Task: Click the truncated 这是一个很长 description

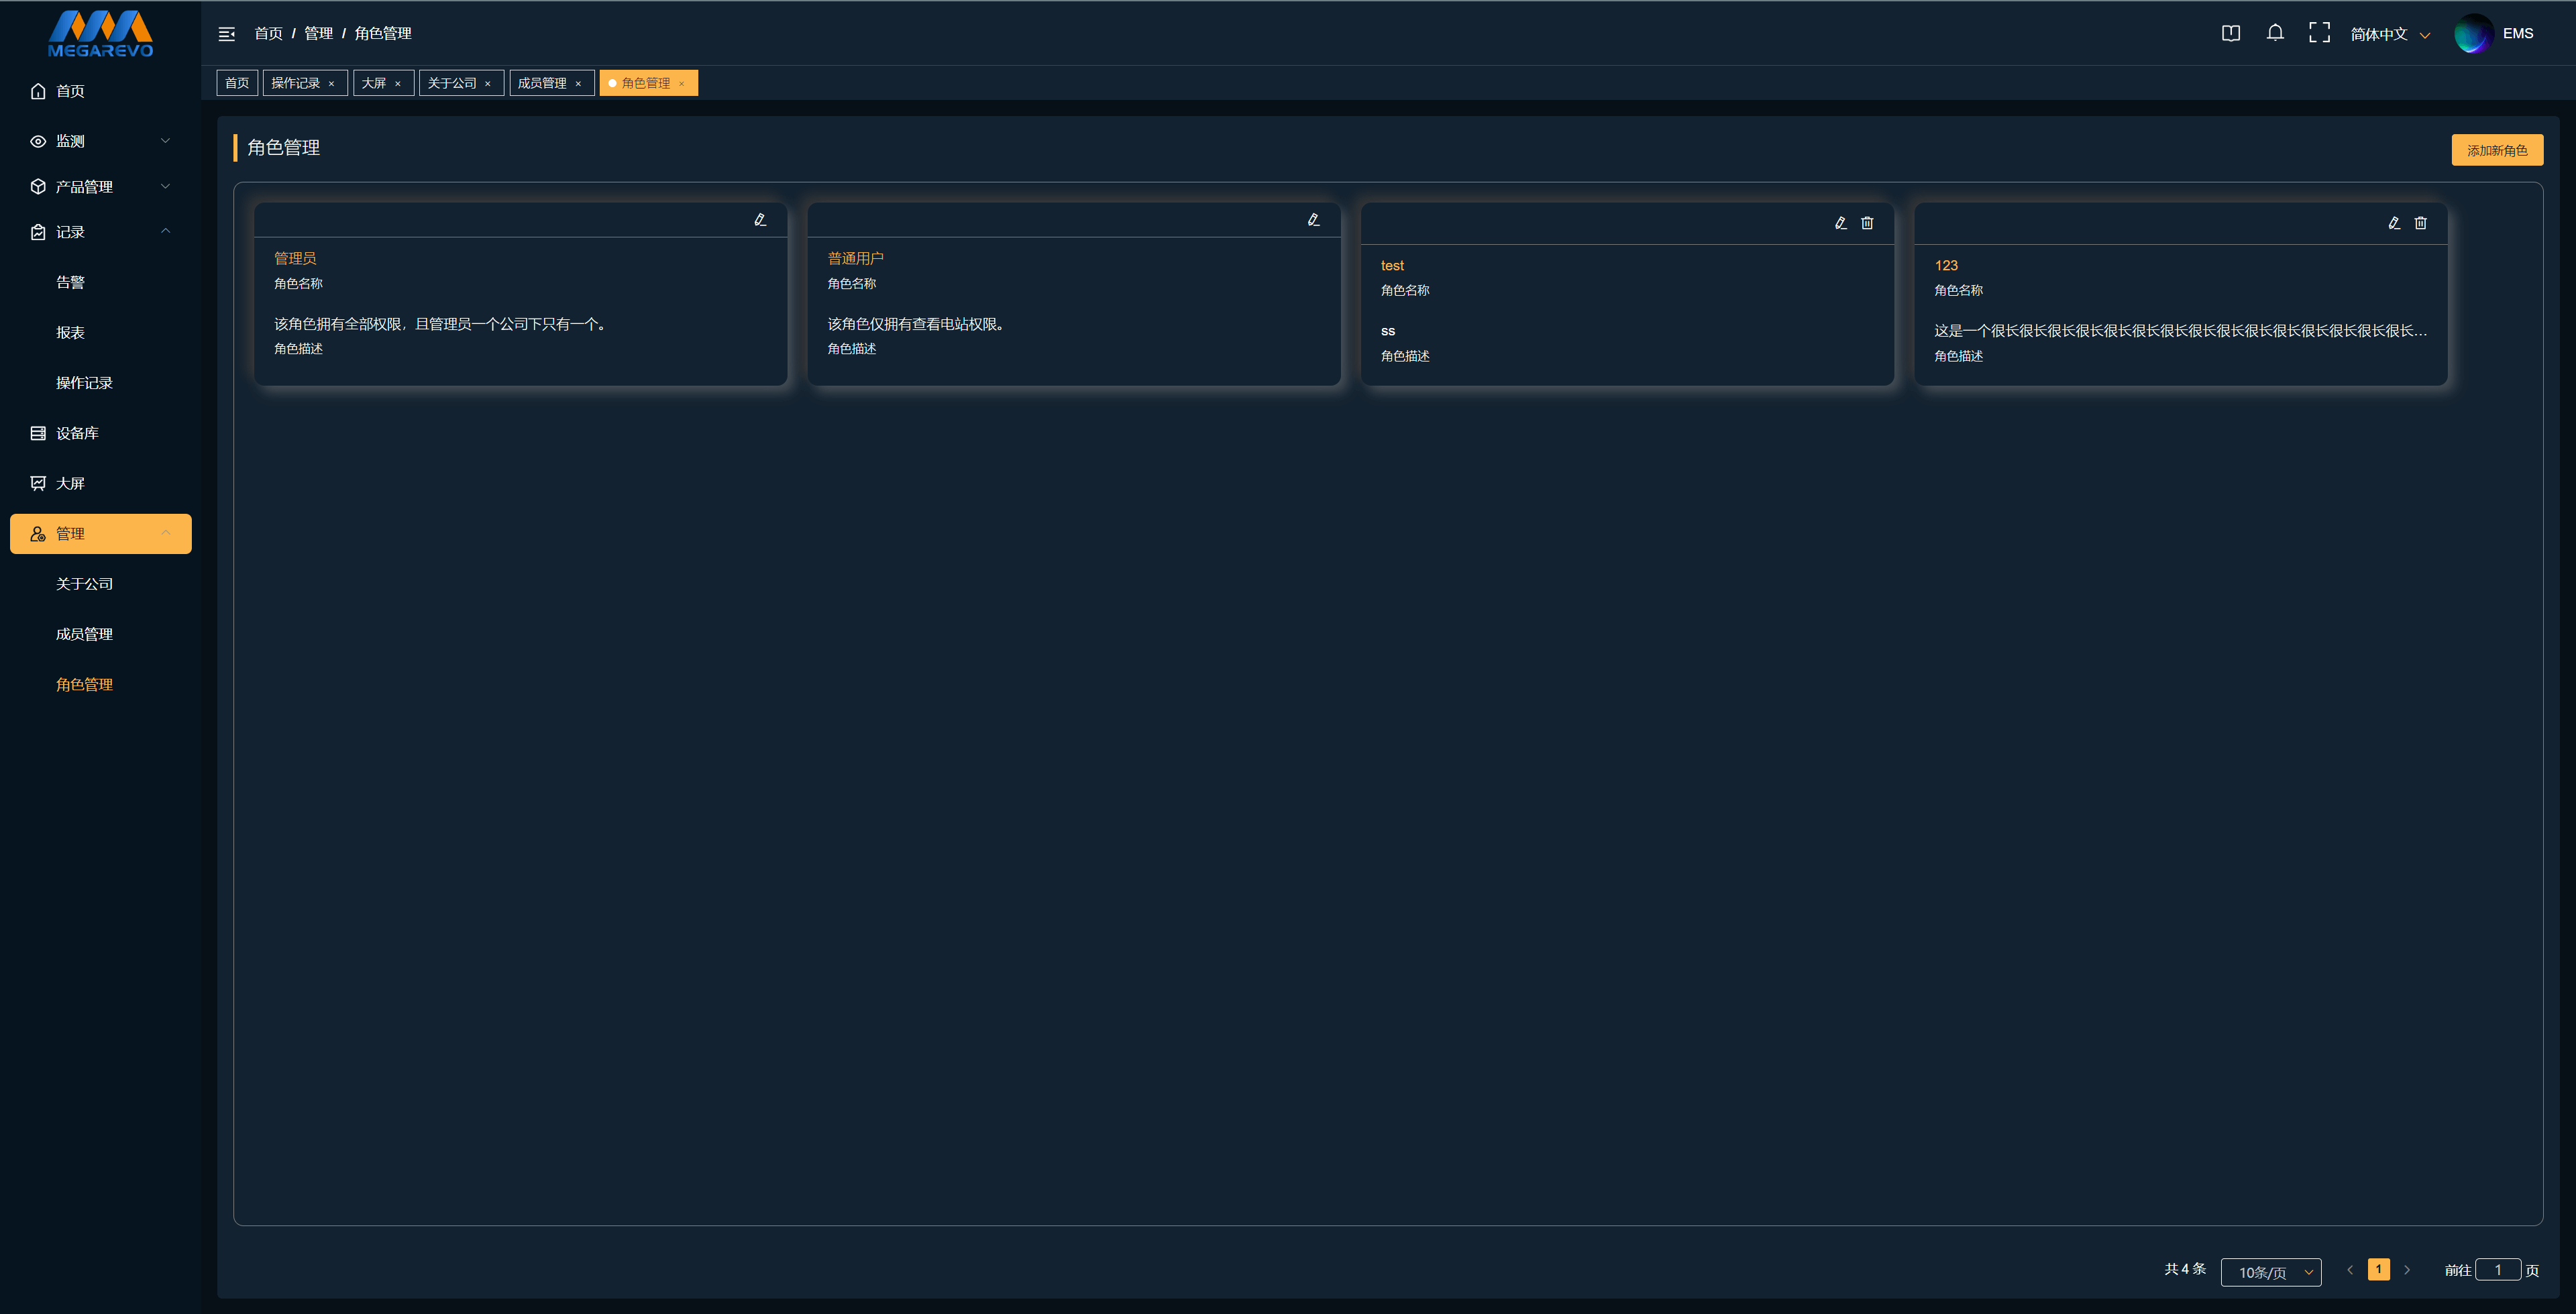Action: 2181,331
